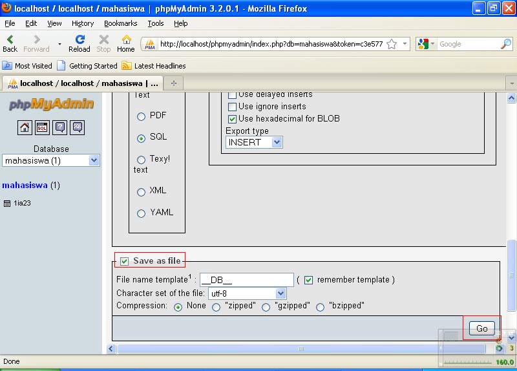Open the SQL query window icon

[x=42, y=127]
